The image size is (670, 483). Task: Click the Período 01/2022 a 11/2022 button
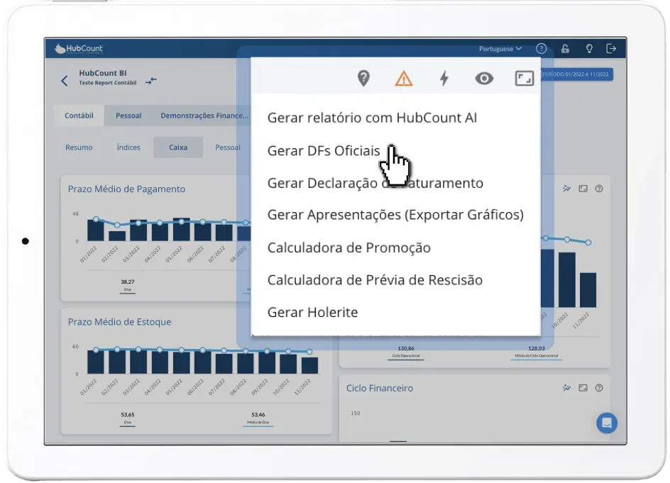[x=576, y=74]
